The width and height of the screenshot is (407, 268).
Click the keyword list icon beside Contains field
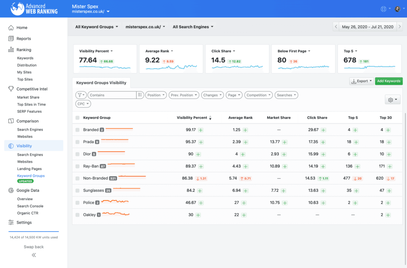coord(140,95)
